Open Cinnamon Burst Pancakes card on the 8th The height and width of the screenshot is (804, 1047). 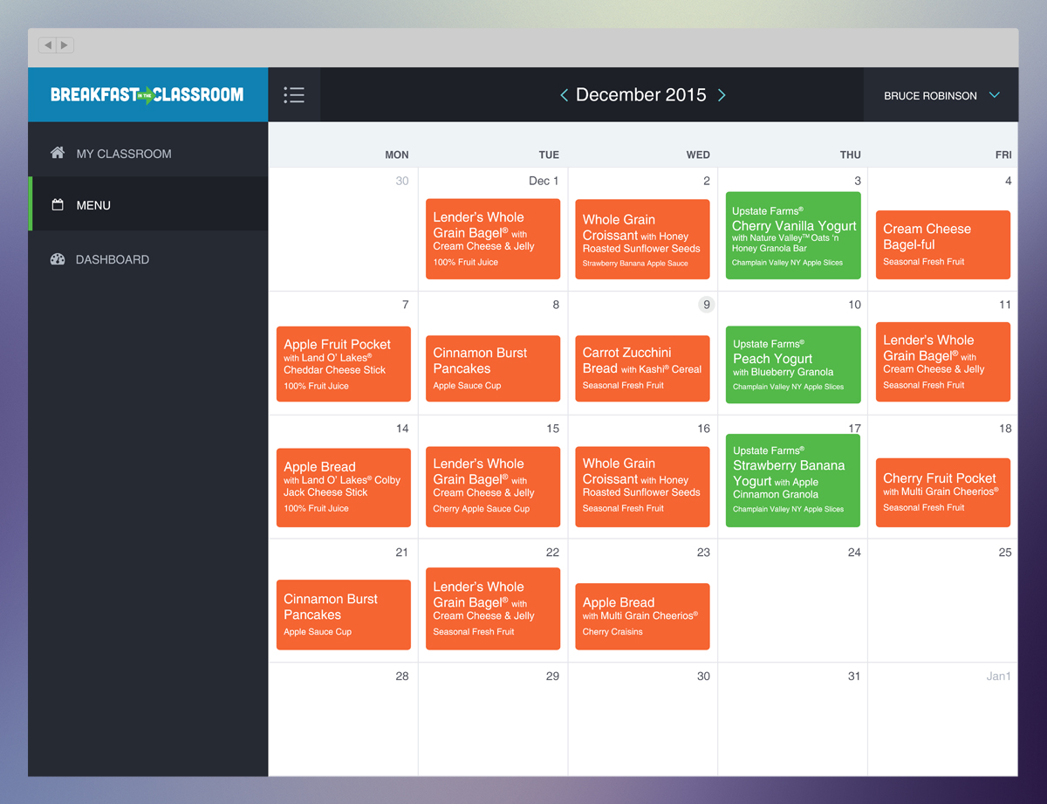tap(493, 368)
